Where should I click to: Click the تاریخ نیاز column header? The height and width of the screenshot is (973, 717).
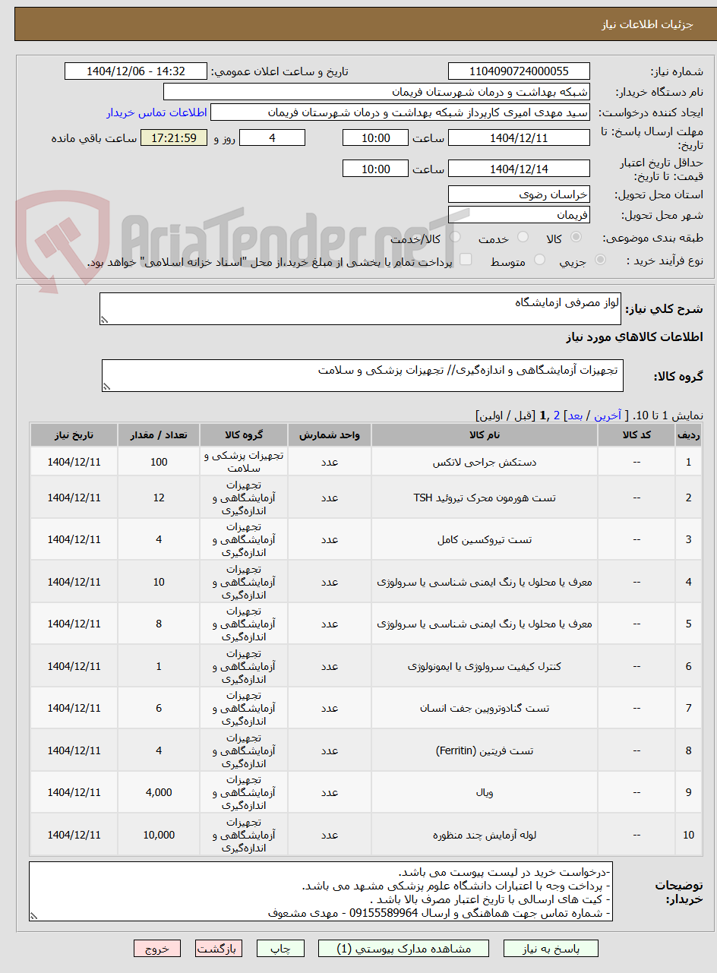[74, 435]
